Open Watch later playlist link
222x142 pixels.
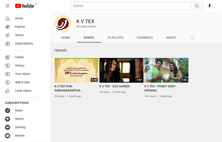point(23,82)
